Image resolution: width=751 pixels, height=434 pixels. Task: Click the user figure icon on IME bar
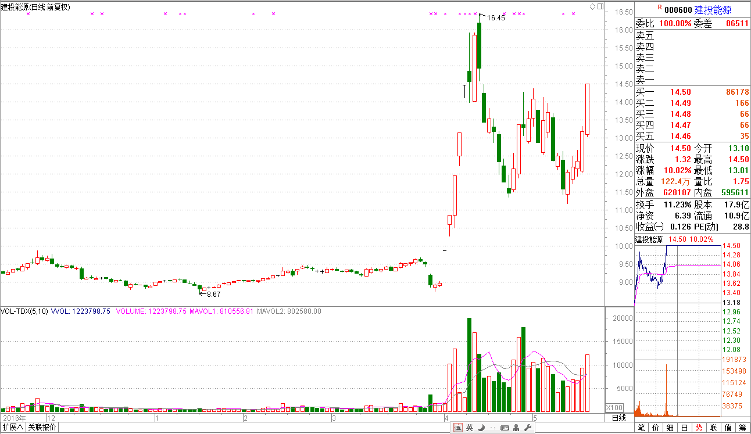pyautogui.click(x=517, y=428)
